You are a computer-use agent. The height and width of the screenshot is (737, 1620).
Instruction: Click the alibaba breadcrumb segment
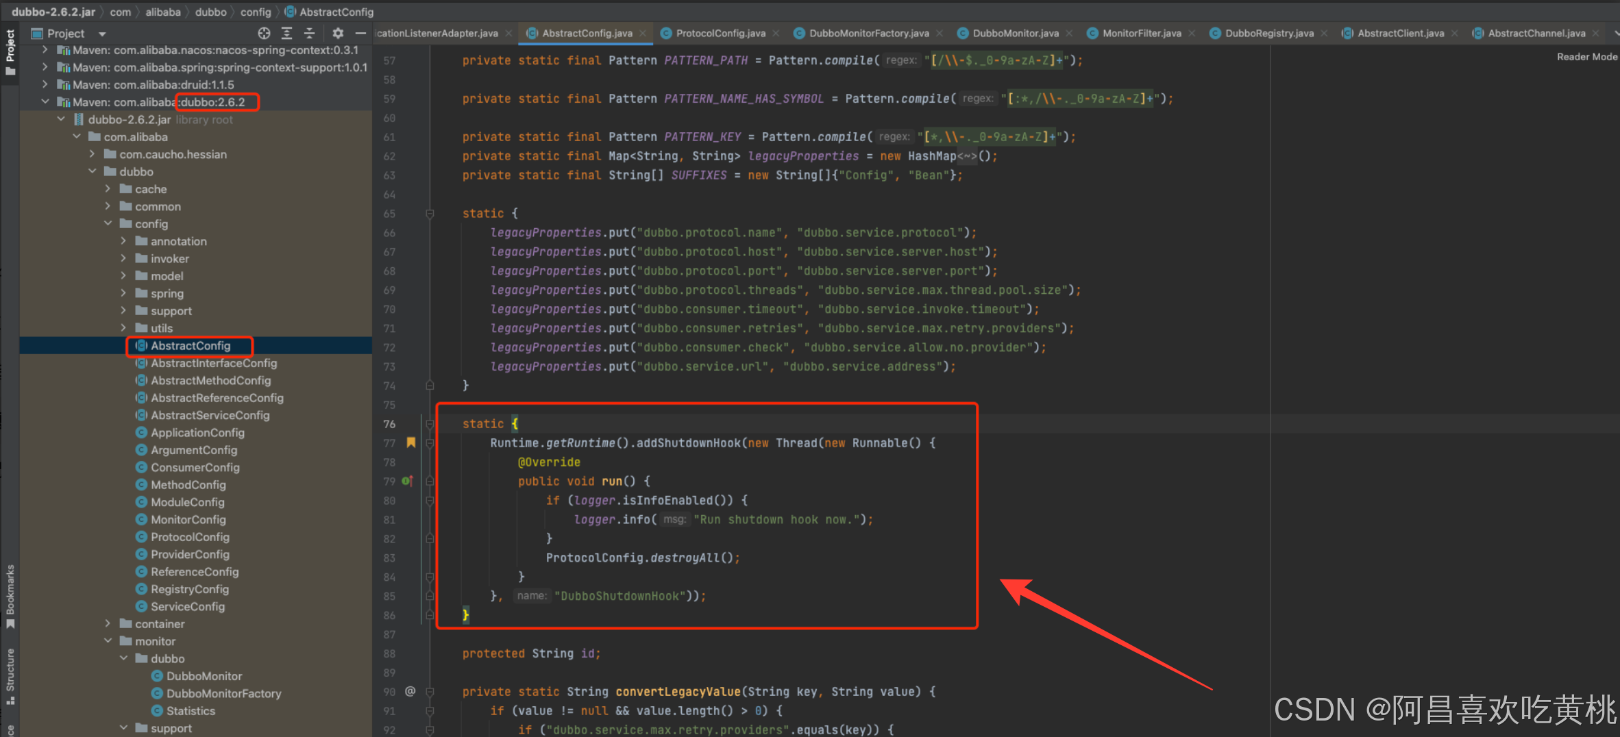[163, 12]
